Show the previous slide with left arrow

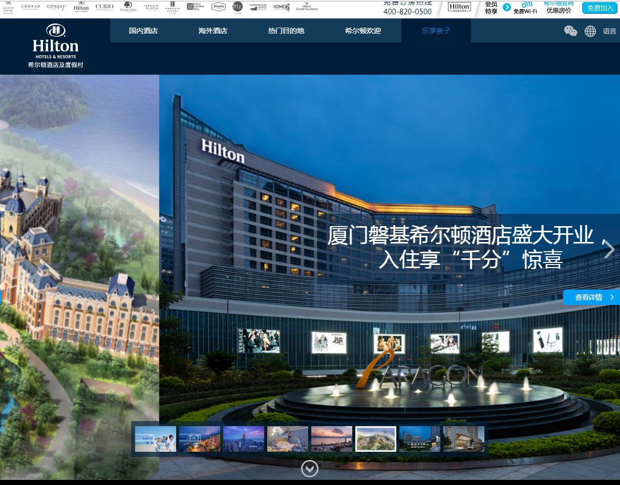[x=9, y=249]
